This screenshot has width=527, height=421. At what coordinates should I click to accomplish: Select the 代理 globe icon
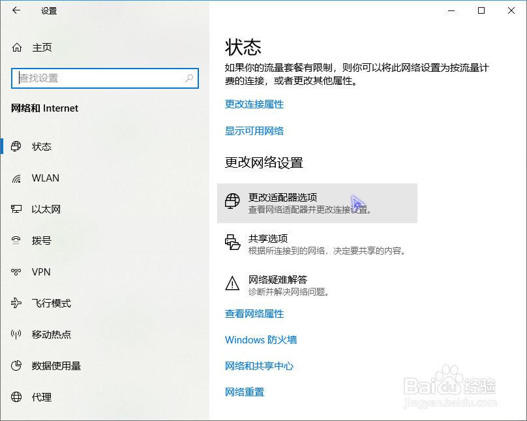pos(16,397)
